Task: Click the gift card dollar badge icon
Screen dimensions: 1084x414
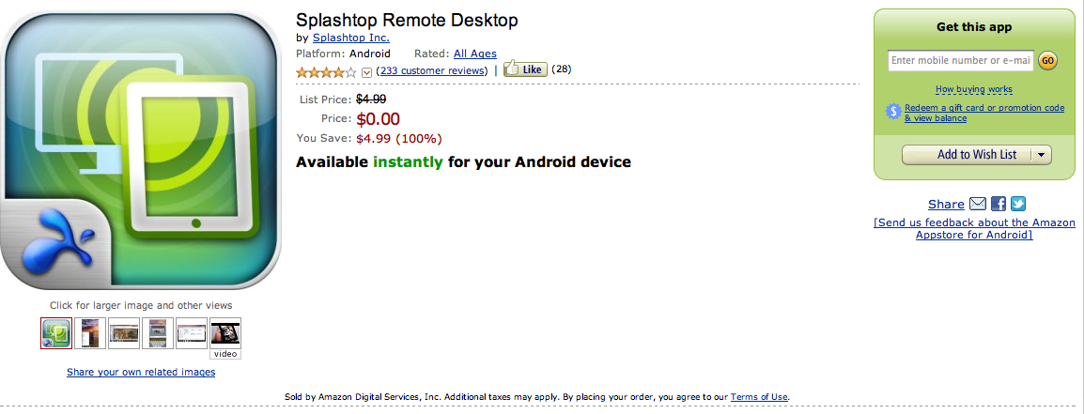Action: tap(894, 112)
